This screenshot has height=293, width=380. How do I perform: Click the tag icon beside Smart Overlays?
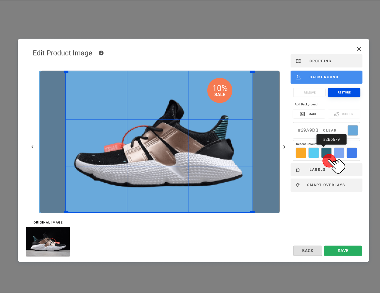(x=298, y=185)
